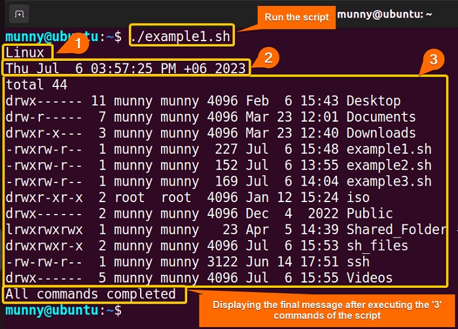Select year 2022 in Public row

tap(323, 214)
